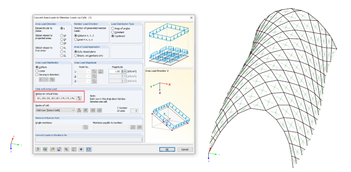Select projected area XP load direction
351x172 pixels.
(x=62, y=35)
